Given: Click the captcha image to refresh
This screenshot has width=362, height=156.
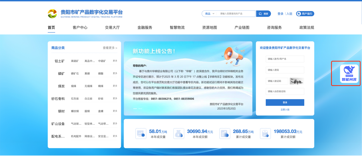Looking at the screenshot, I should point(297,81).
